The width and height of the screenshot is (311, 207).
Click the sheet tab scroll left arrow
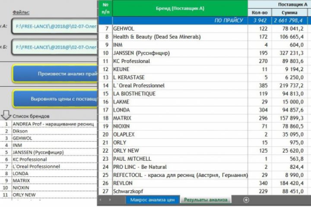(x=100, y=200)
